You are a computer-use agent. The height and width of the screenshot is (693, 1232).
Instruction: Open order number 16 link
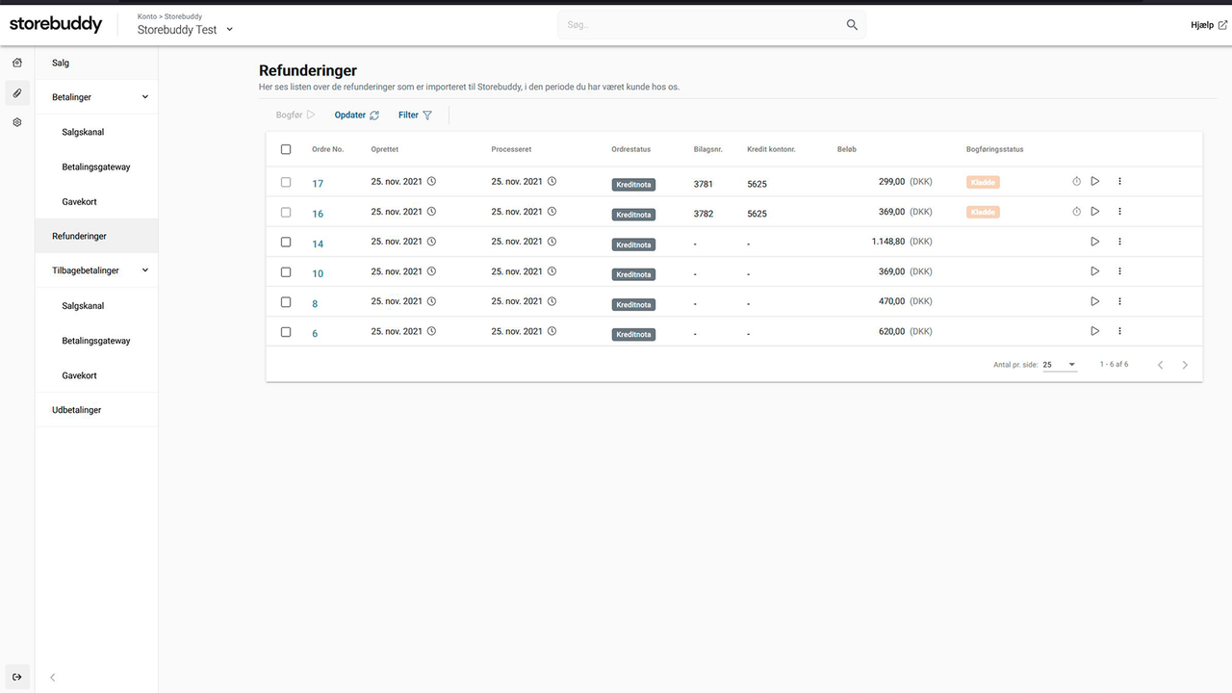click(x=317, y=213)
